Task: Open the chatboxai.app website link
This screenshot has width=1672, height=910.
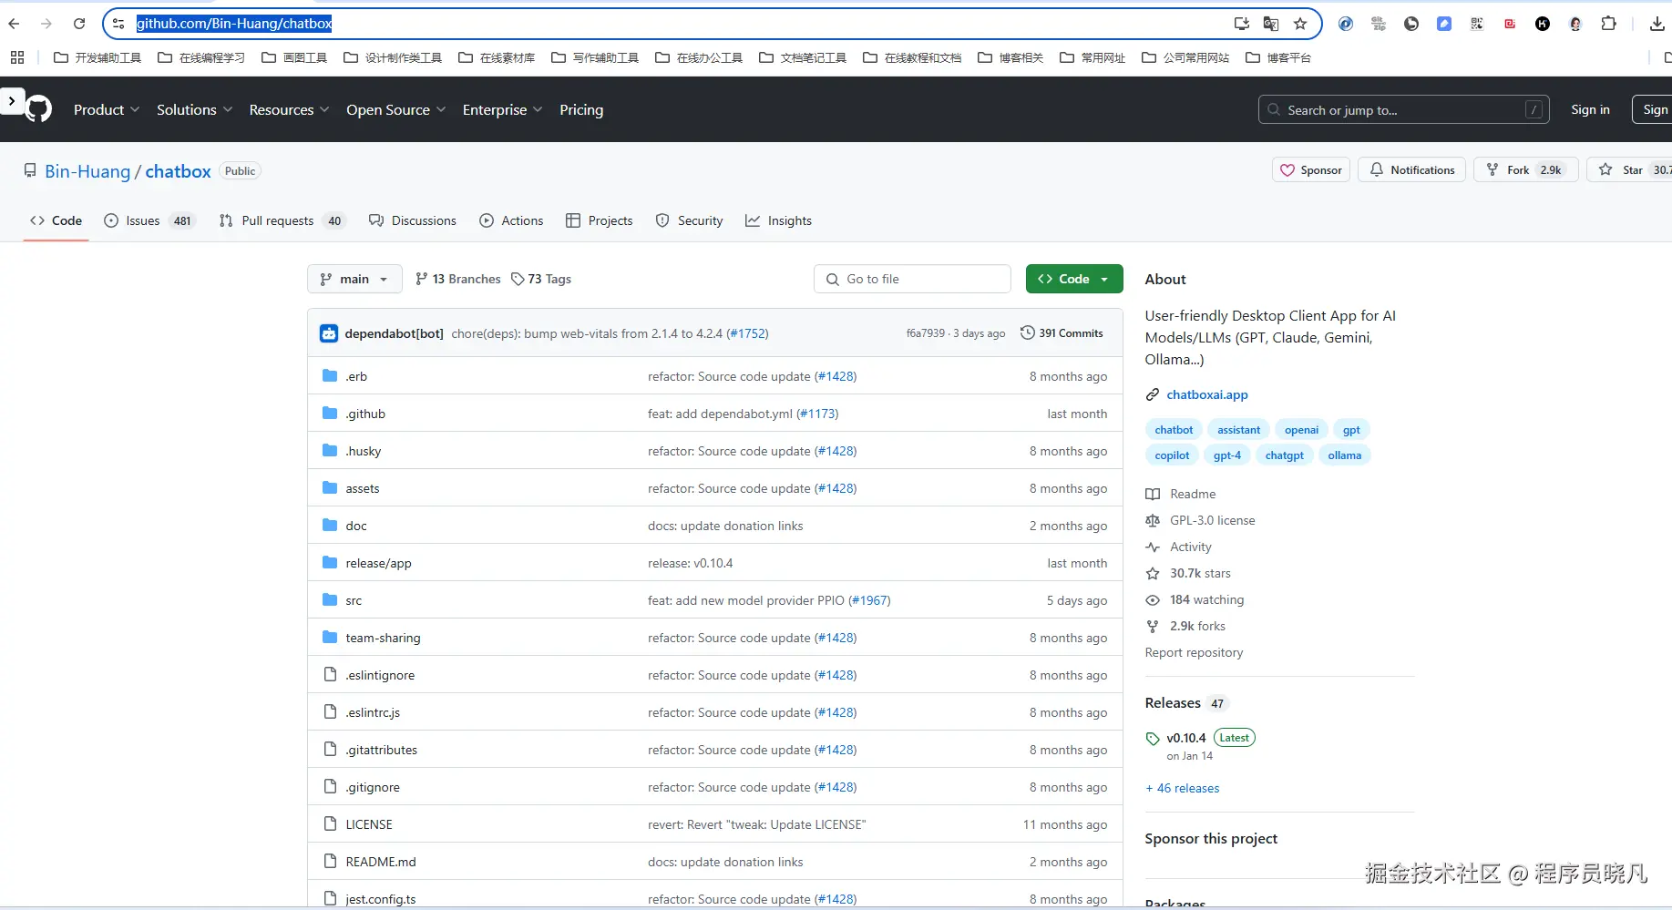Action: [1207, 394]
